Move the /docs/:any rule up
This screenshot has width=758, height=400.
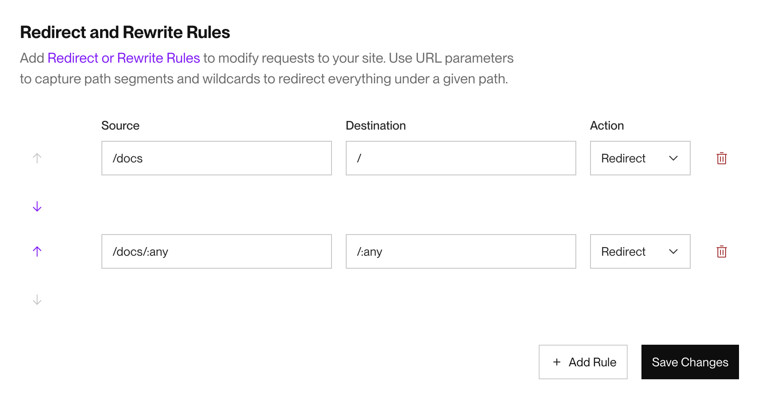point(37,251)
